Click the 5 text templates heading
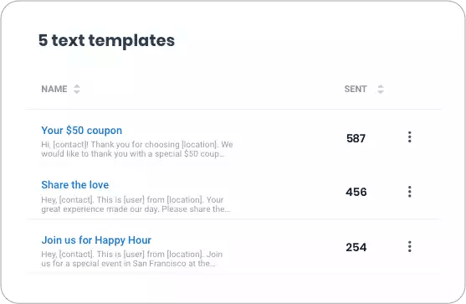 pyautogui.click(x=106, y=40)
